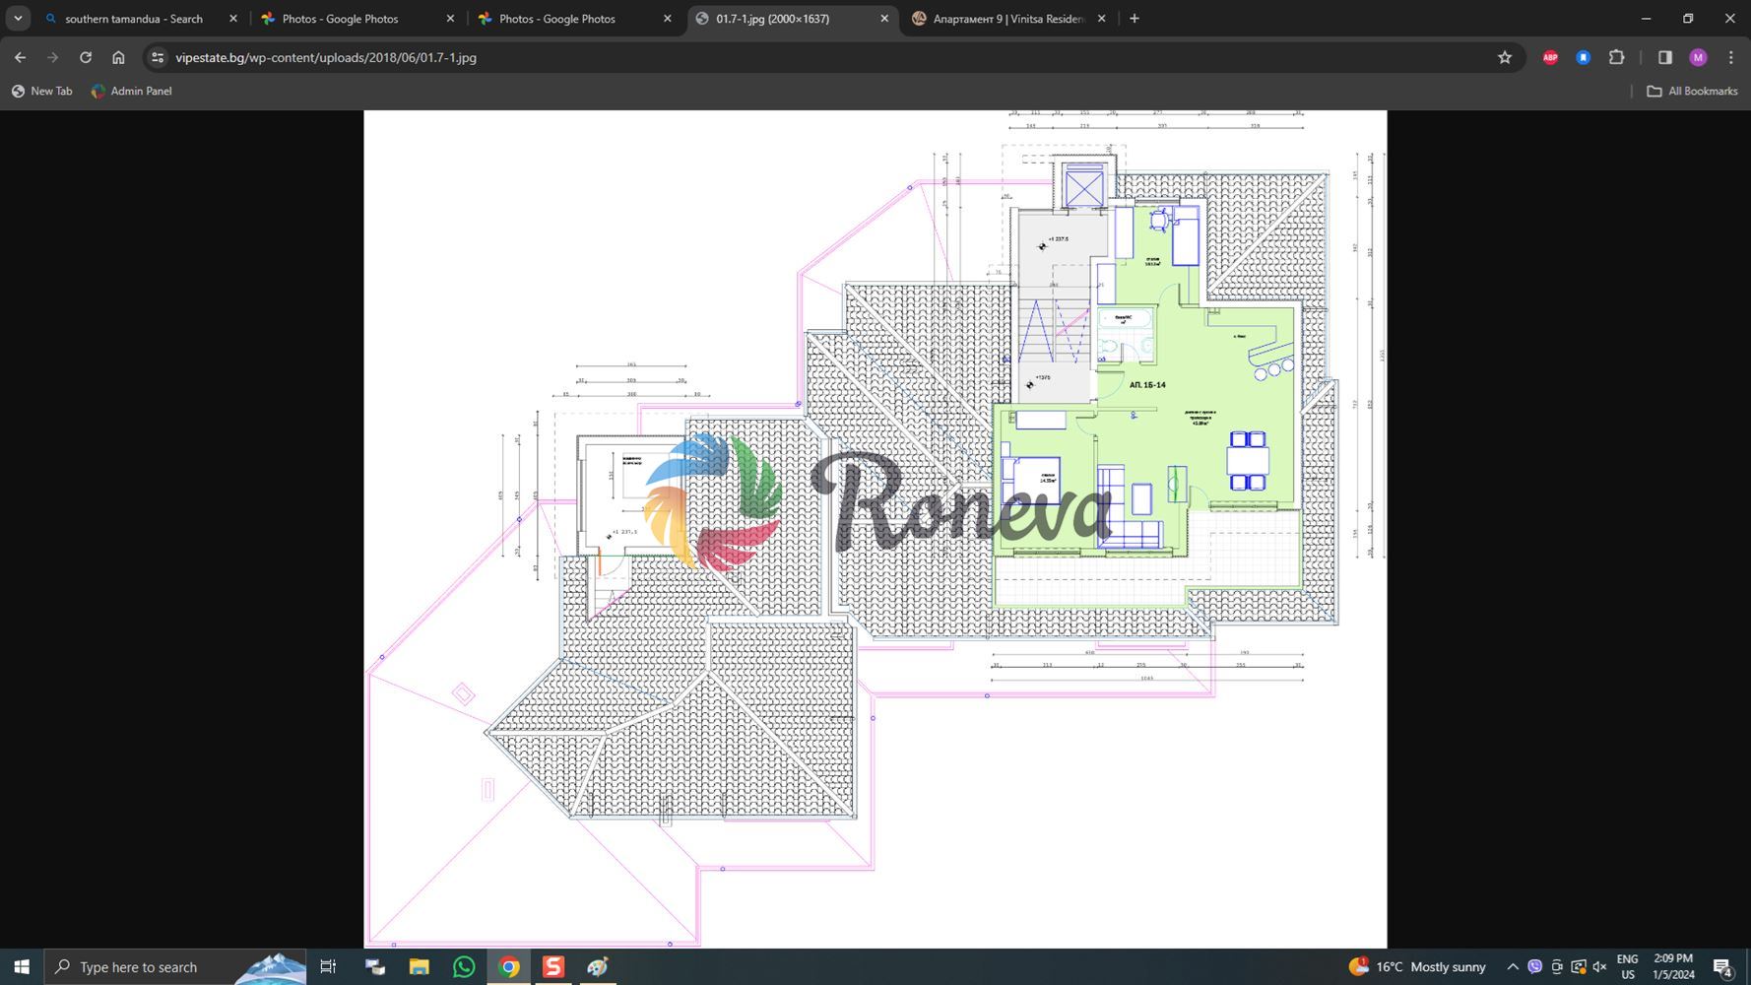Toggle the browser side panel
This screenshot has width=1751, height=985.
pyautogui.click(x=1664, y=57)
